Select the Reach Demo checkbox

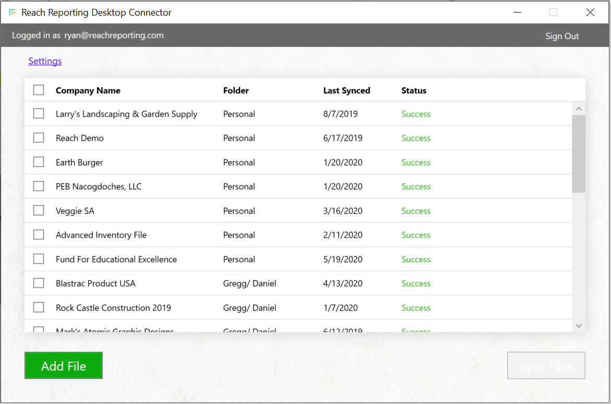39,138
